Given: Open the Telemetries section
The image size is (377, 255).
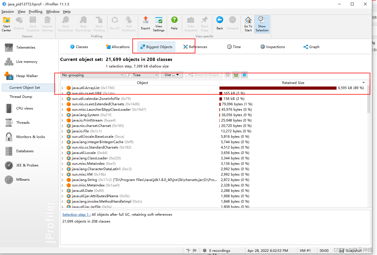Looking at the screenshot, I should pos(26,48).
